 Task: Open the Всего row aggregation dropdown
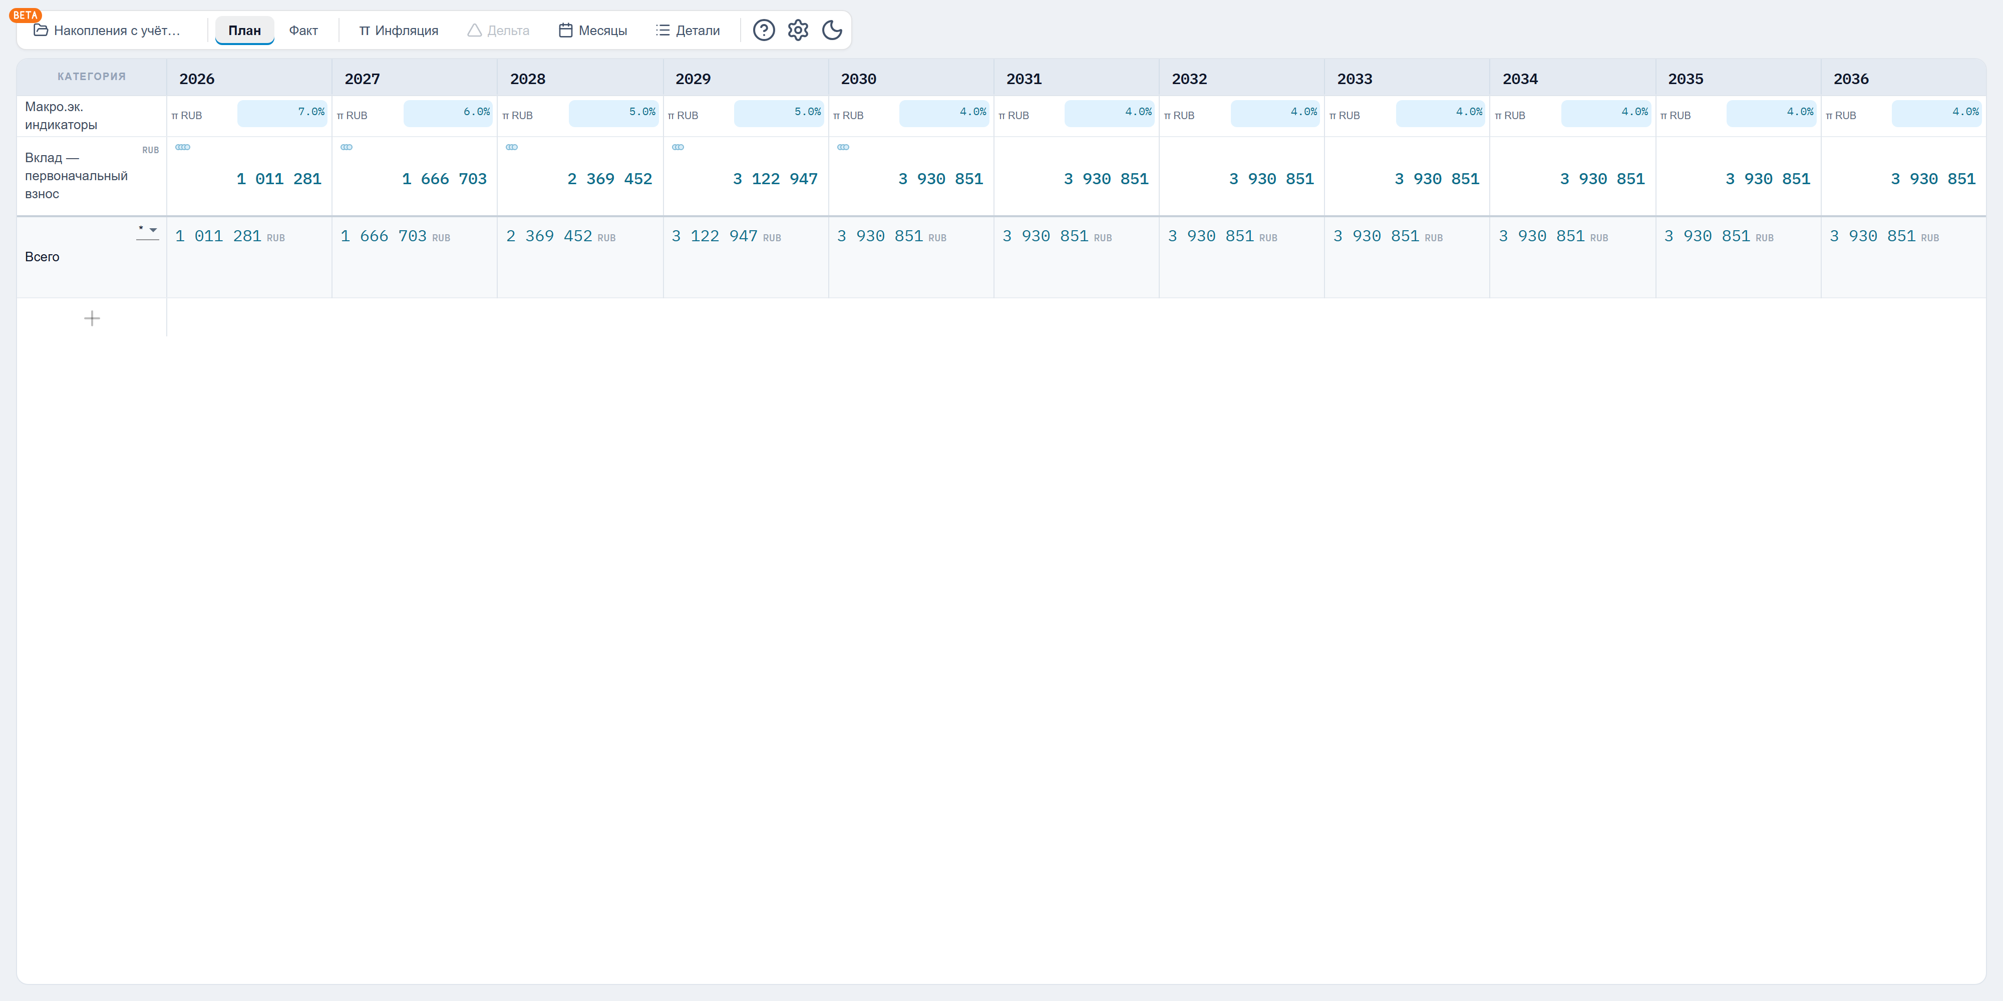coord(148,232)
